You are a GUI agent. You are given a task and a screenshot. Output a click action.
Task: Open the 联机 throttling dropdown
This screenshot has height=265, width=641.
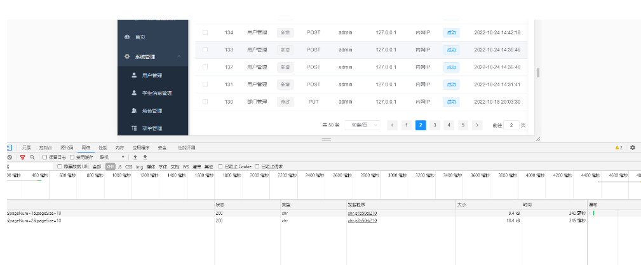(x=112, y=157)
